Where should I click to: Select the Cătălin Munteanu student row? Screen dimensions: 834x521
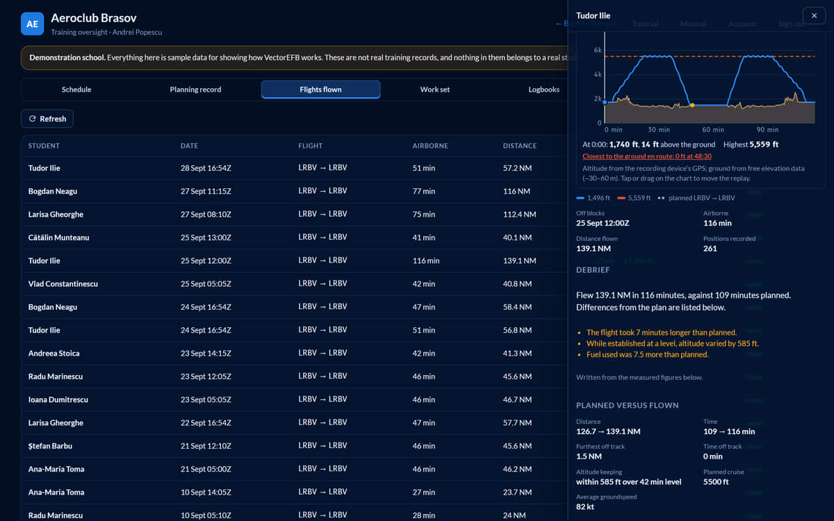tap(294, 238)
